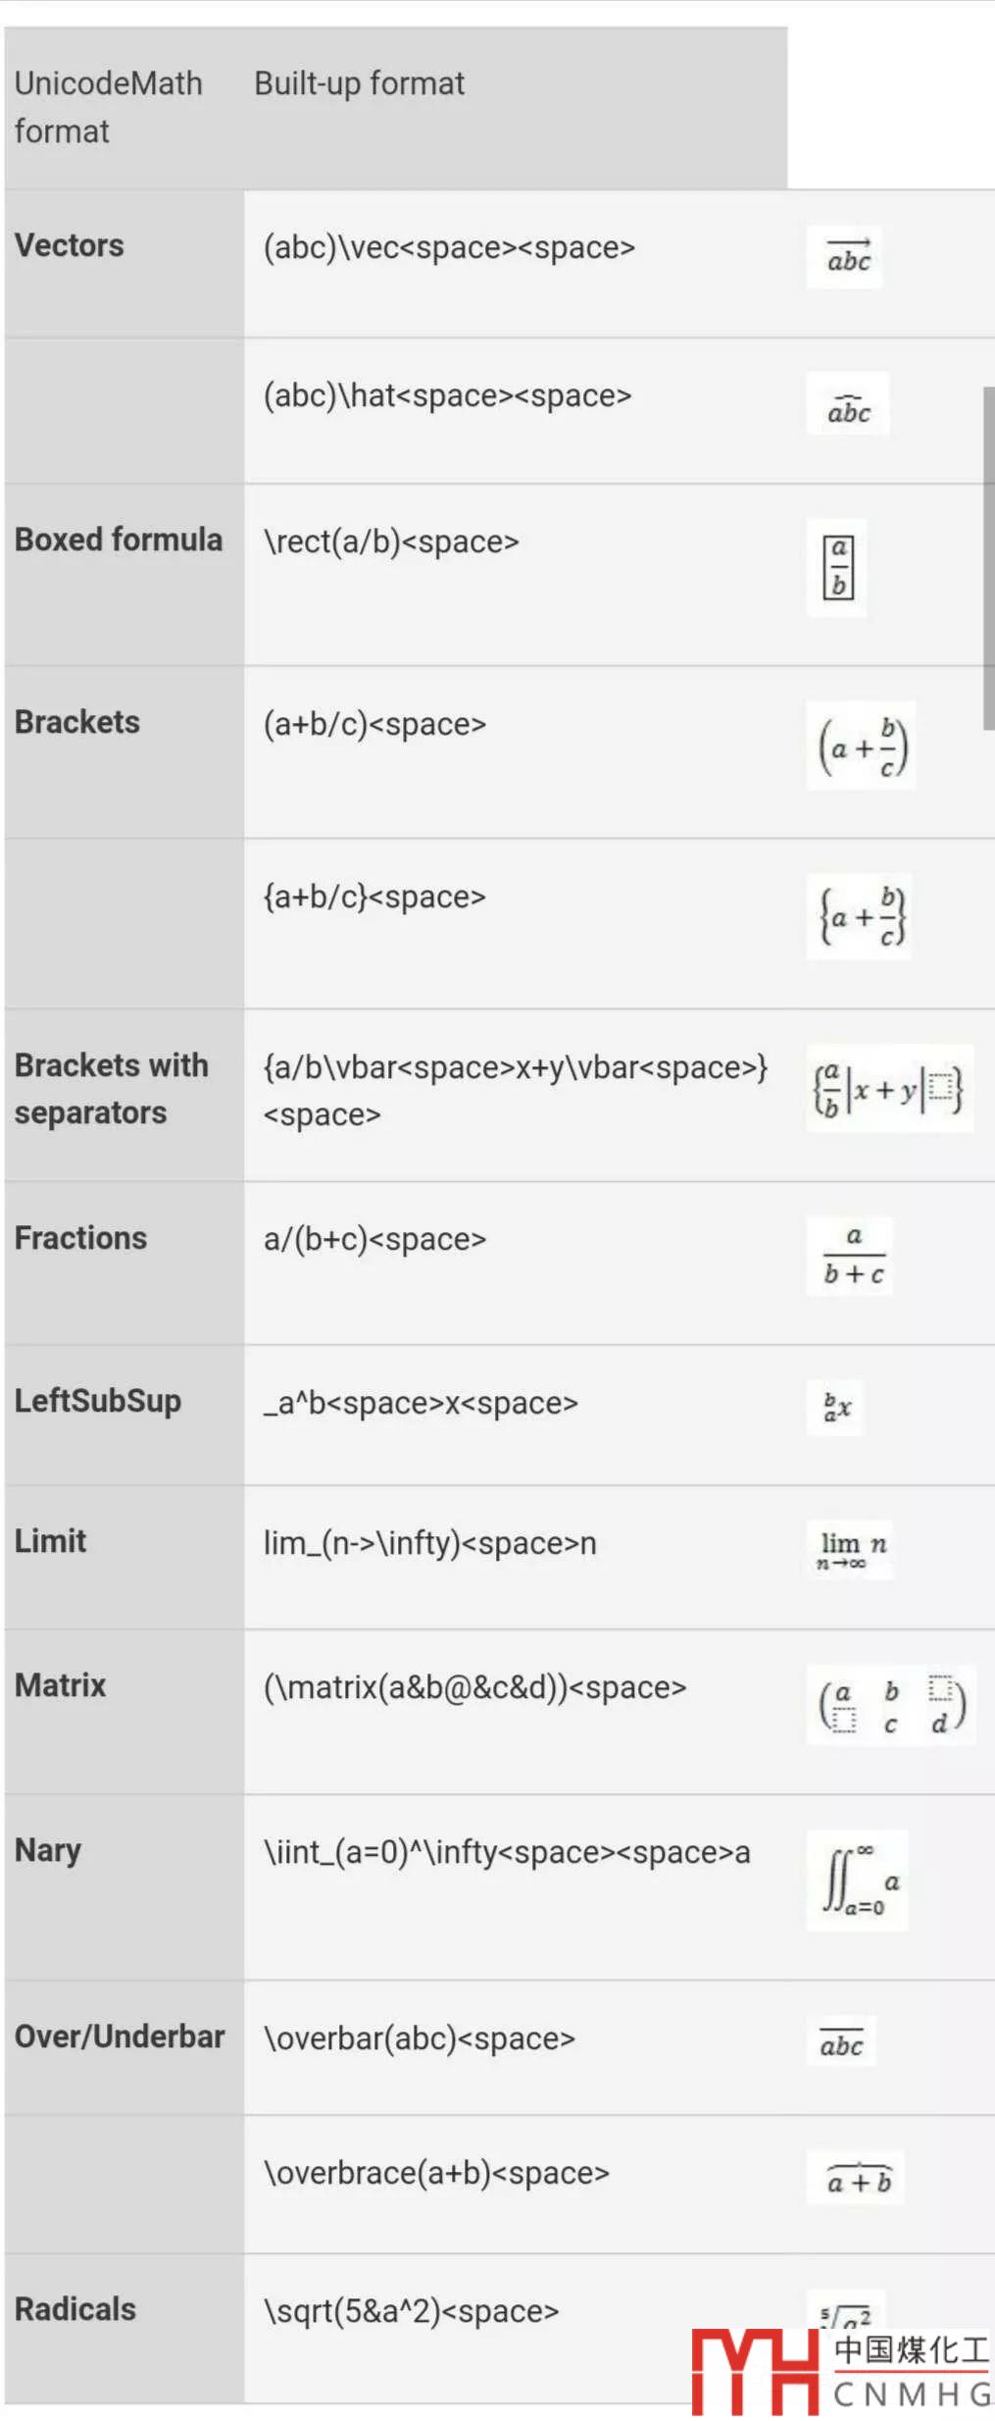Click the "Radicals" row label
The height and width of the screenshot is (2421, 995).
pyautogui.click(x=75, y=2309)
